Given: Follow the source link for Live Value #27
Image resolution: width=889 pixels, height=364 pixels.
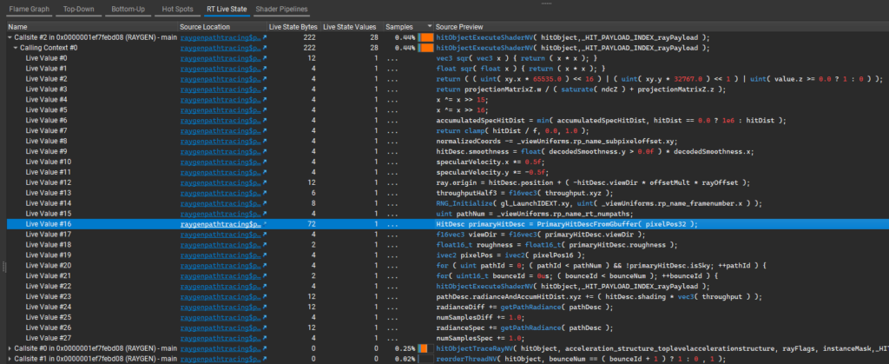Looking at the screenshot, I should click(x=221, y=338).
